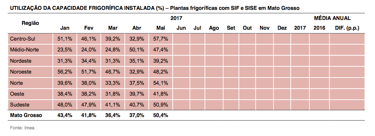Select the Noroeste region cell
Screen dimensions: 375x136
(21, 72)
